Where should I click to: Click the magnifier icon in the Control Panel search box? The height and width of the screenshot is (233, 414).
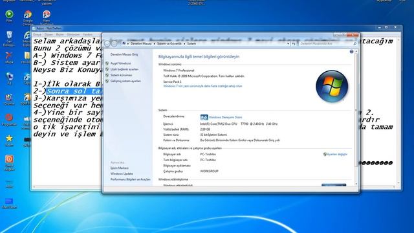click(x=354, y=43)
